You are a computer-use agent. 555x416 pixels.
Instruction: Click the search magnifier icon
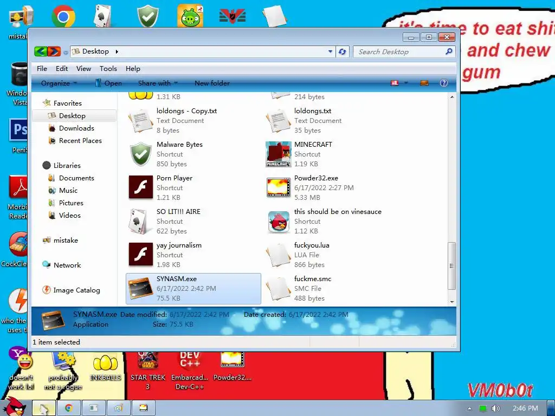449,51
